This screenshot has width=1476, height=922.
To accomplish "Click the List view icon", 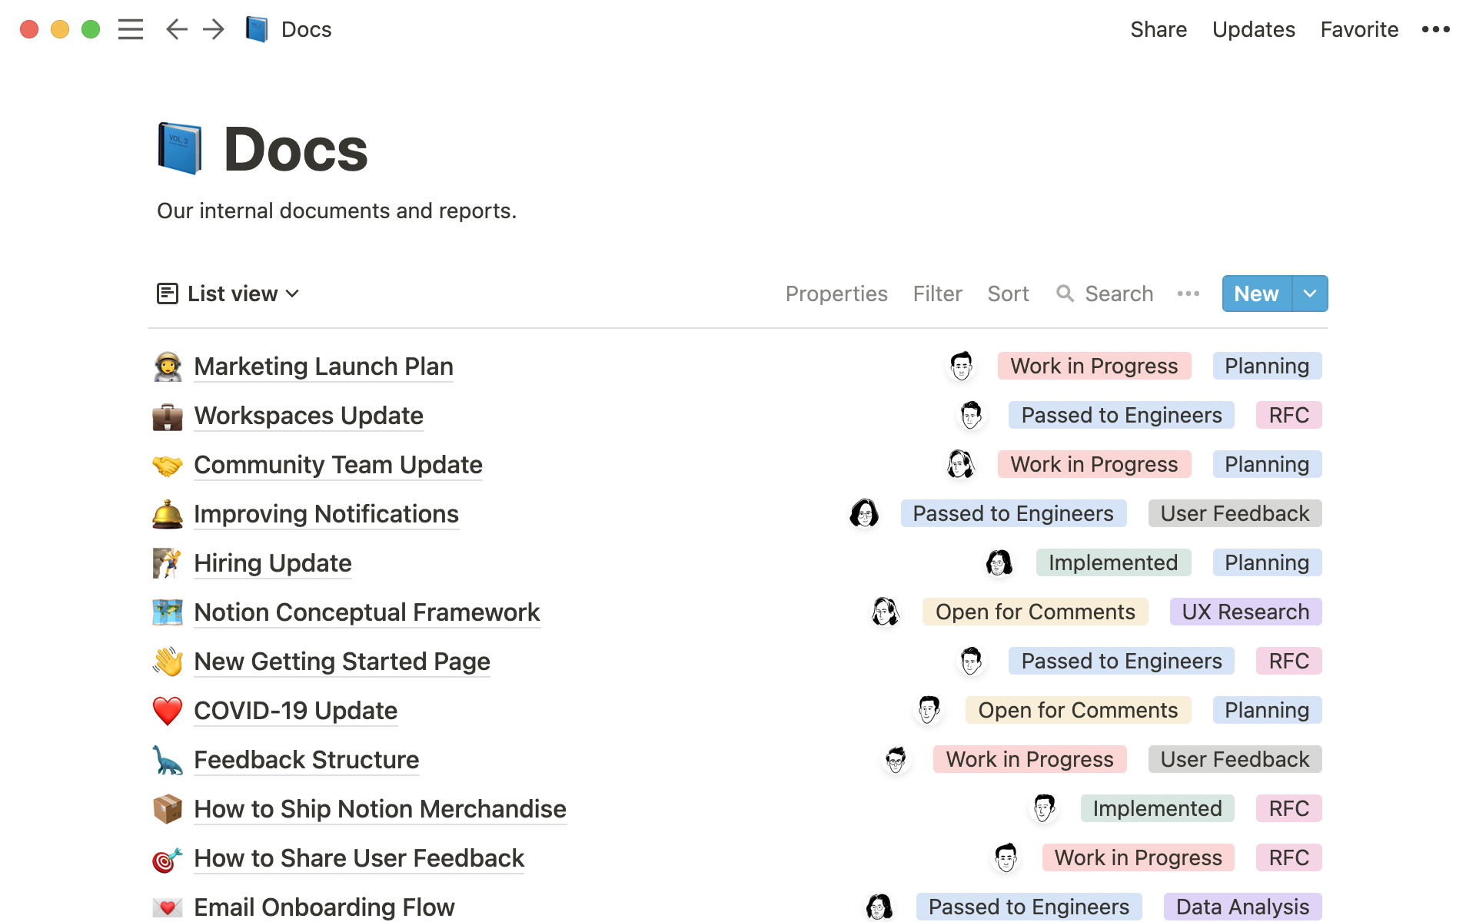I will click(x=166, y=294).
